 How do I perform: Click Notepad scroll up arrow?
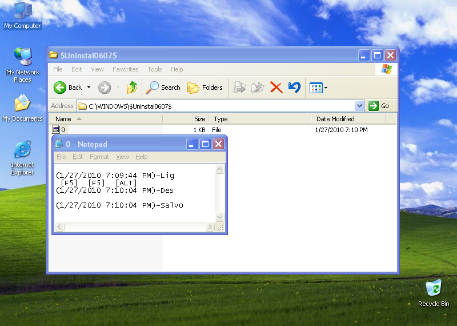[x=219, y=169]
